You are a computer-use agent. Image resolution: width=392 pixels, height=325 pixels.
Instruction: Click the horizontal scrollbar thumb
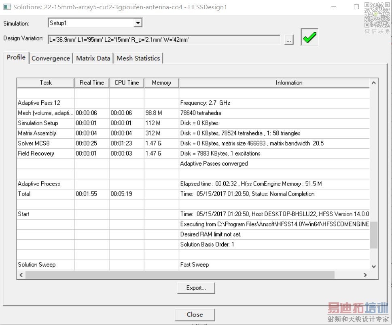pyautogui.click(x=180, y=275)
